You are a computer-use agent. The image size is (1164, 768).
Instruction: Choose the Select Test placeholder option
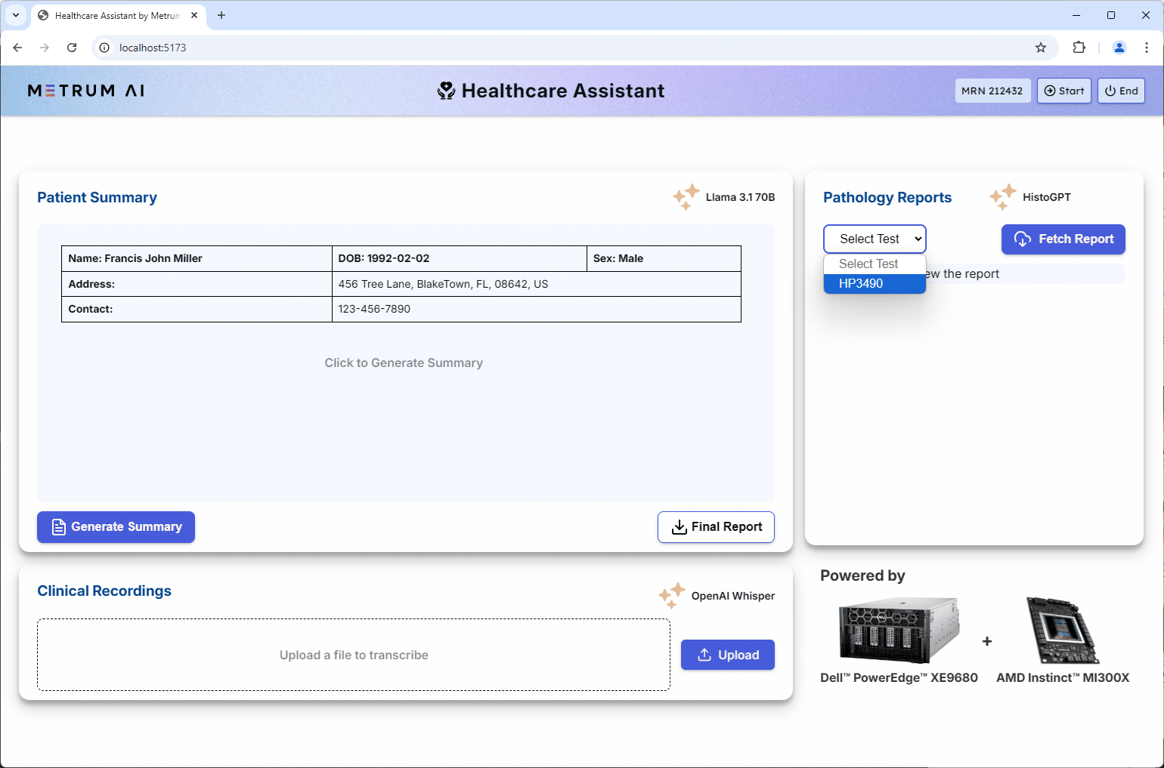pos(875,264)
